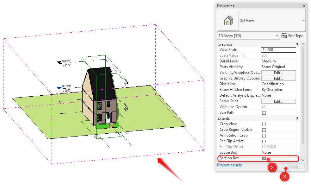Enable Crop Region Visible
311x185 pixels.
coord(264,129)
